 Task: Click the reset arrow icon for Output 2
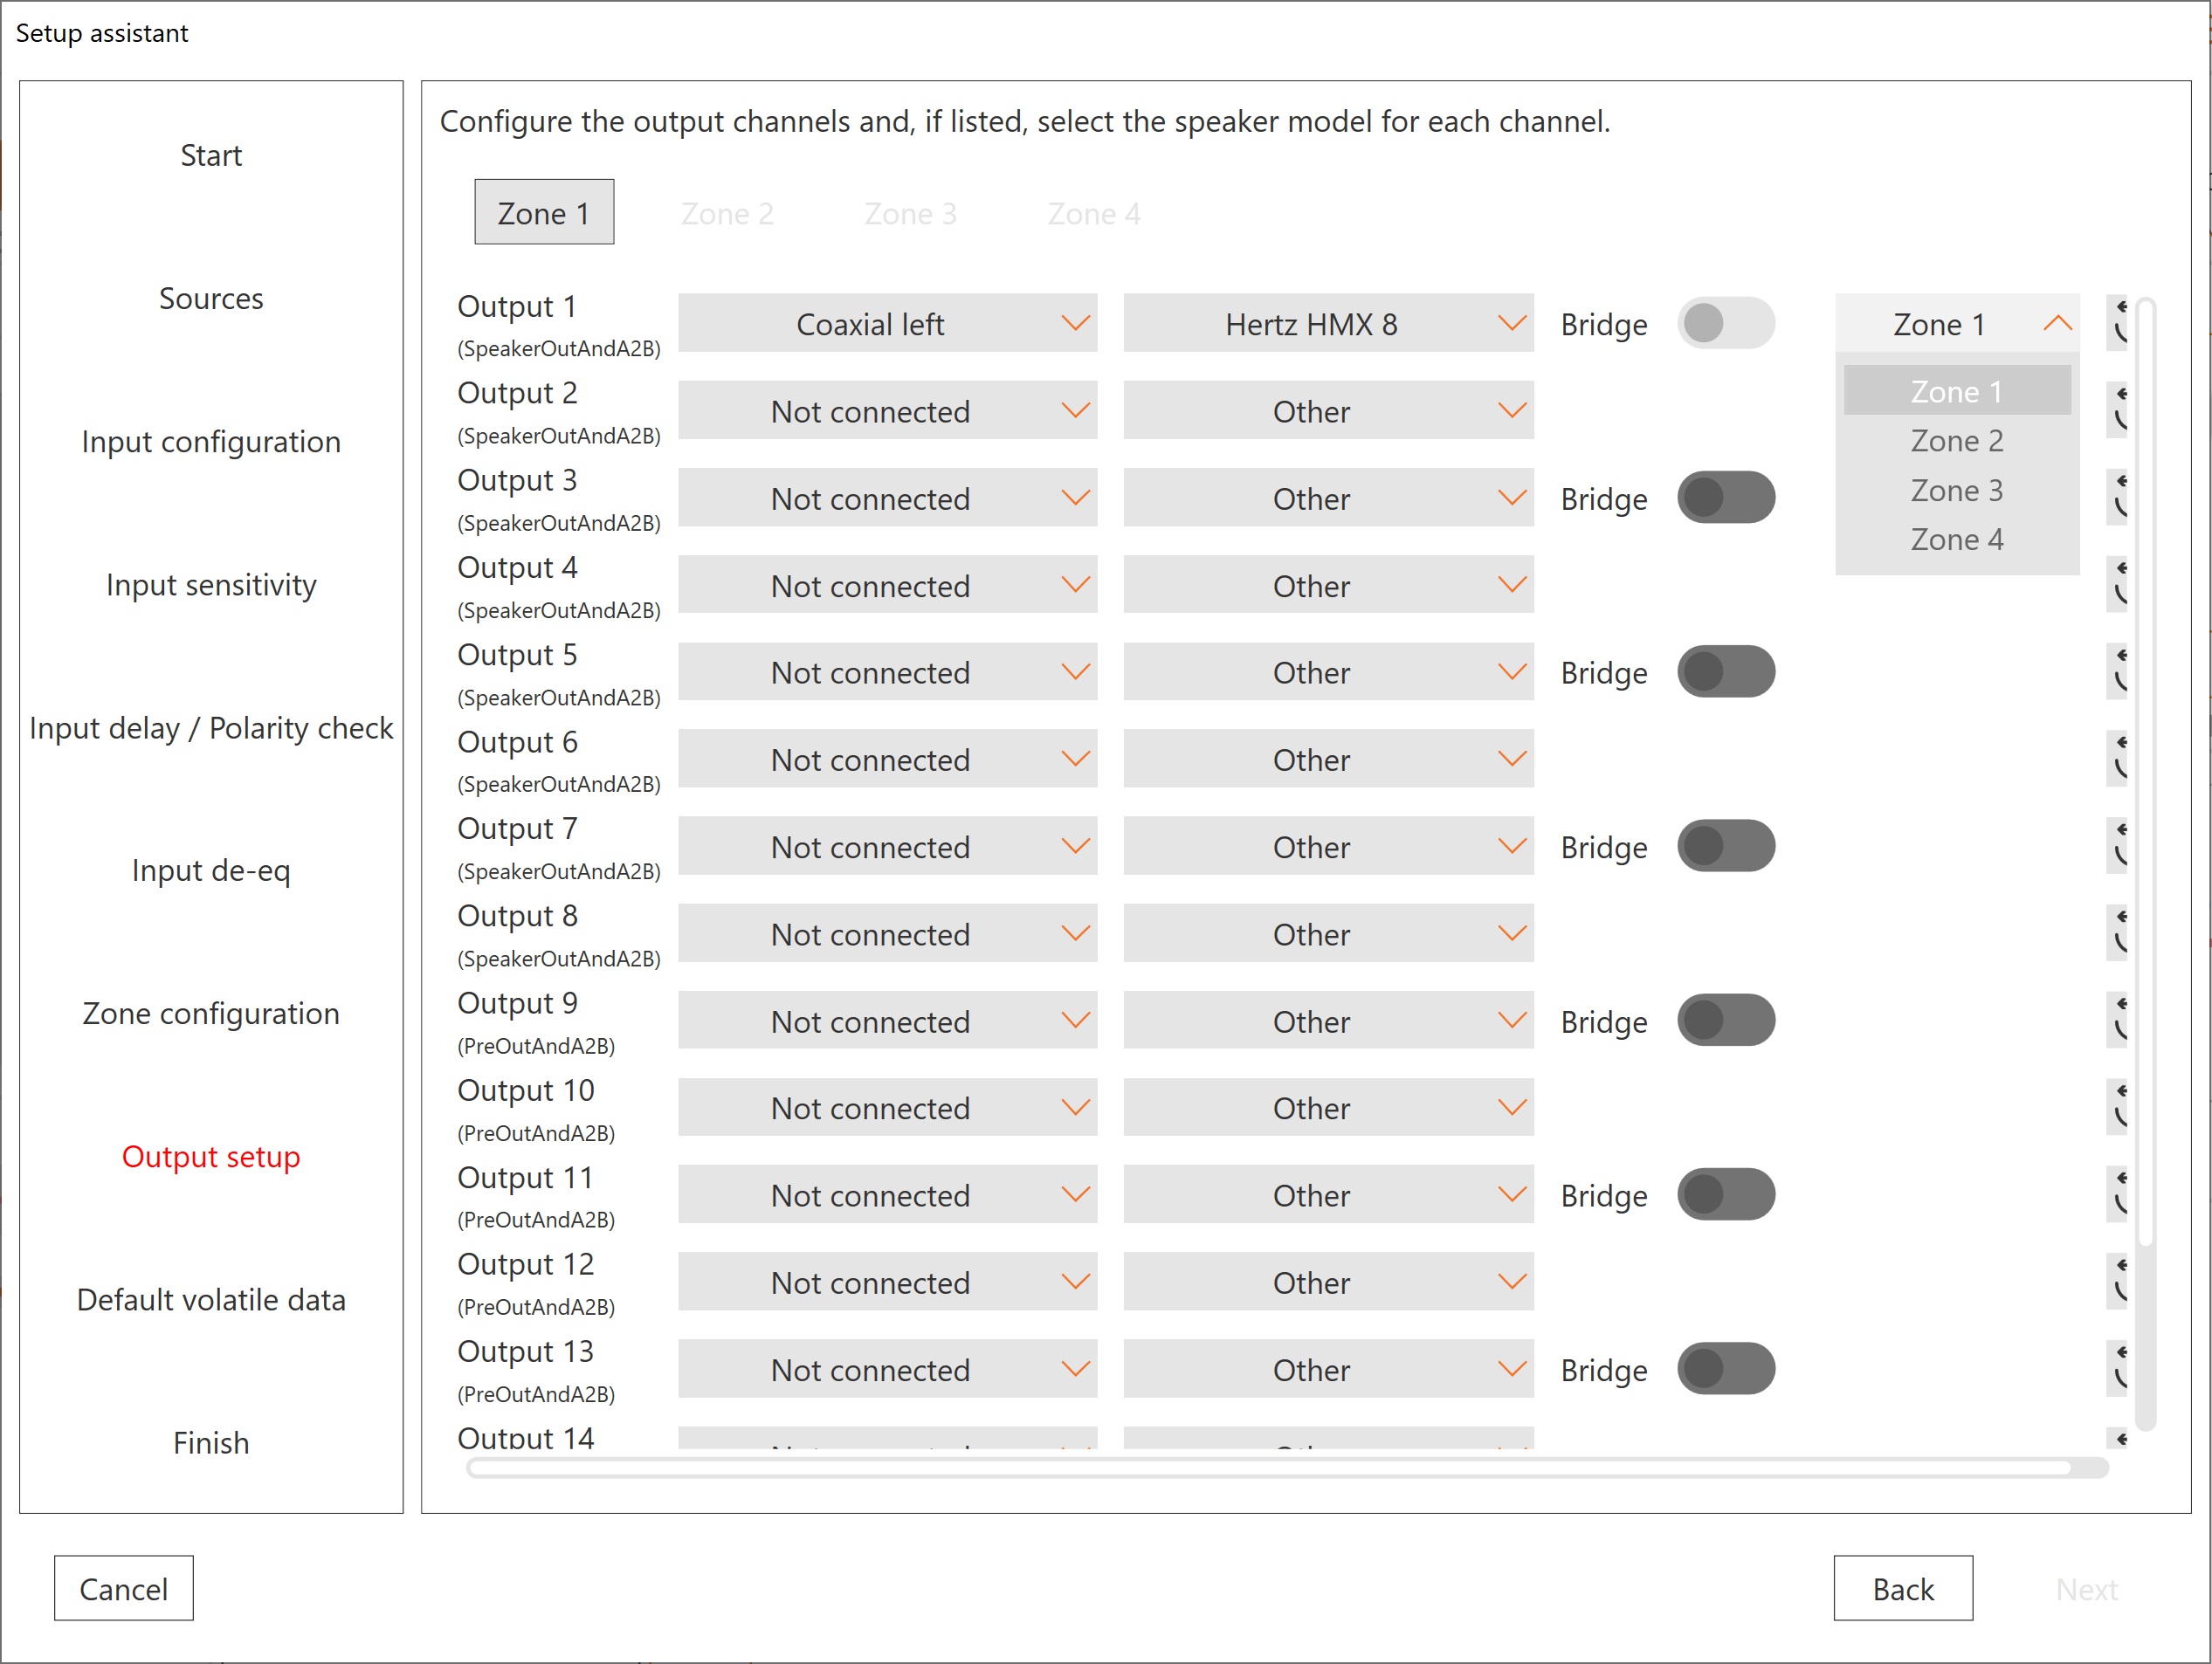click(2117, 410)
